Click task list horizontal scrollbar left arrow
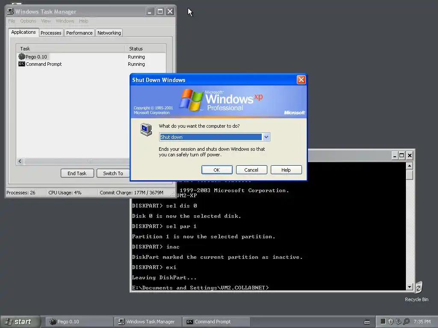438x328 pixels. point(20,161)
